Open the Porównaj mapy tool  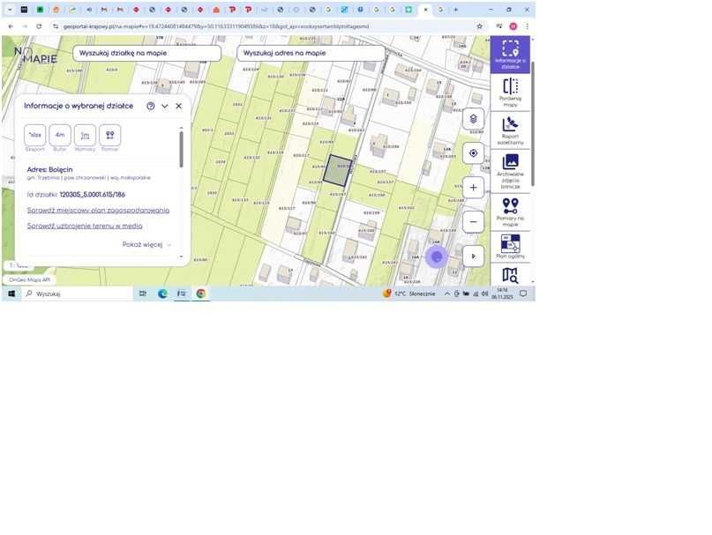pos(510,93)
